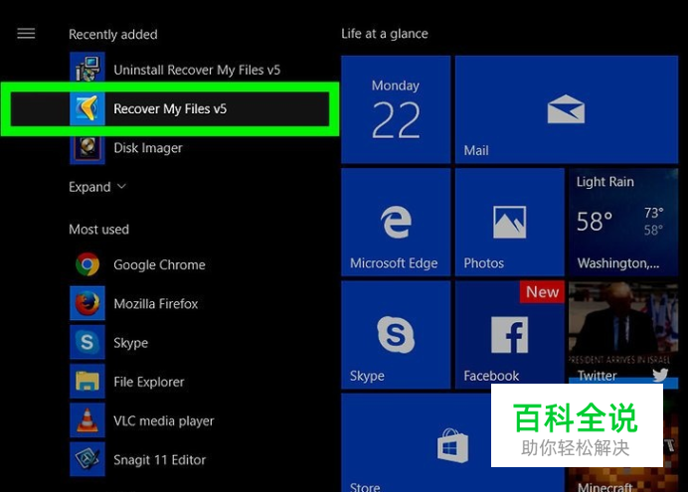Open the Mail tile
Image resolution: width=688 pixels, height=492 pixels.
click(x=567, y=109)
